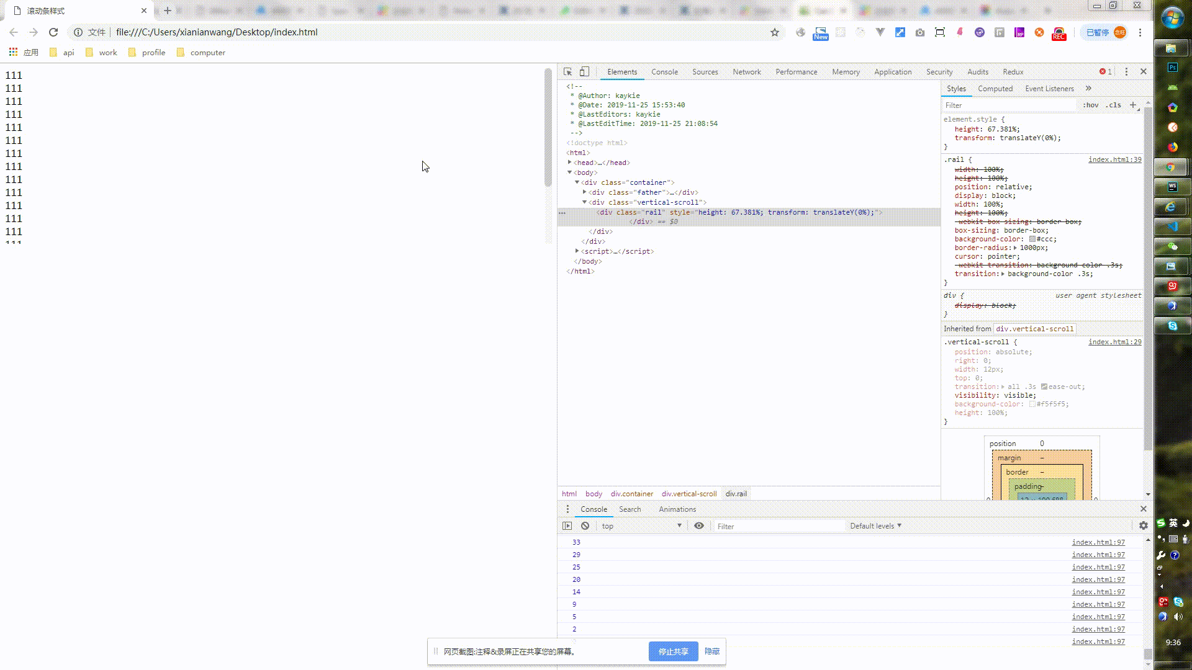Image resolution: width=1192 pixels, height=670 pixels.
Task: Select the inspect element picker icon
Action: [567, 72]
